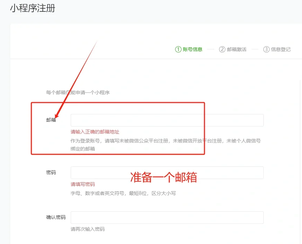Viewport: 302px width, 244px height.
Task: Click the 确认密码 field label
Action: pyautogui.click(x=56, y=218)
